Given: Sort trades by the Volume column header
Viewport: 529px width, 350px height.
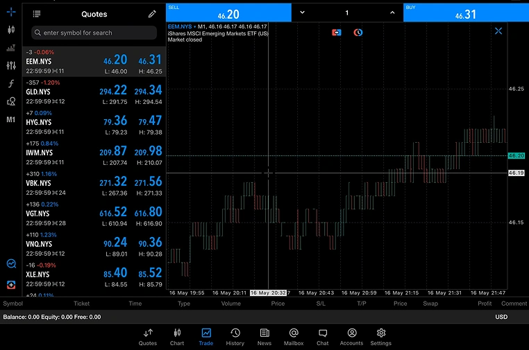Looking at the screenshot, I should click(x=230, y=304).
